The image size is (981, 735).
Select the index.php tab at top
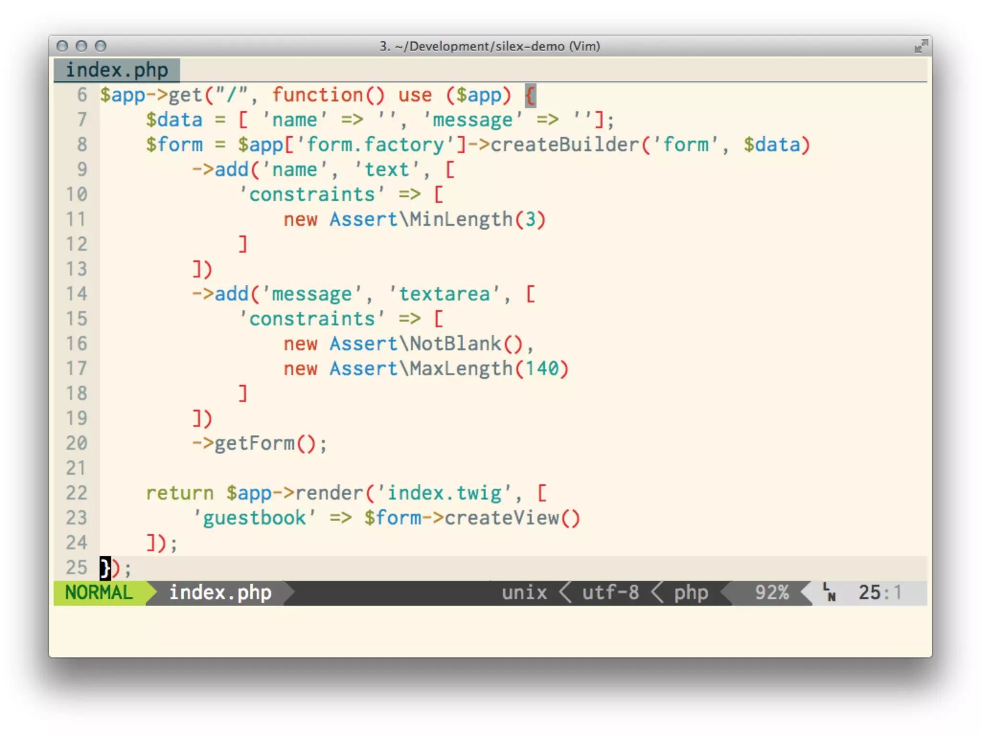click(x=117, y=70)
